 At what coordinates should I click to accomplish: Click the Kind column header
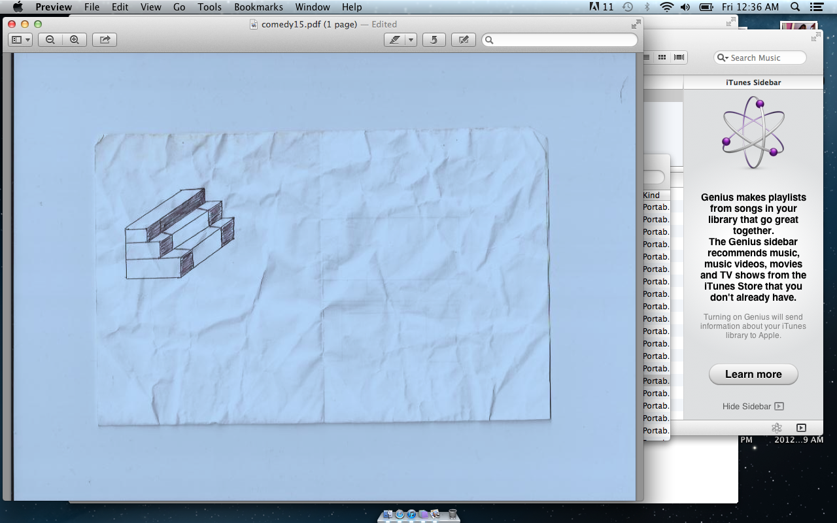point(656,195)
